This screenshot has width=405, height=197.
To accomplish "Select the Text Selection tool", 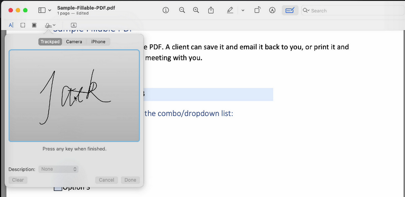I will pos(11,25).
